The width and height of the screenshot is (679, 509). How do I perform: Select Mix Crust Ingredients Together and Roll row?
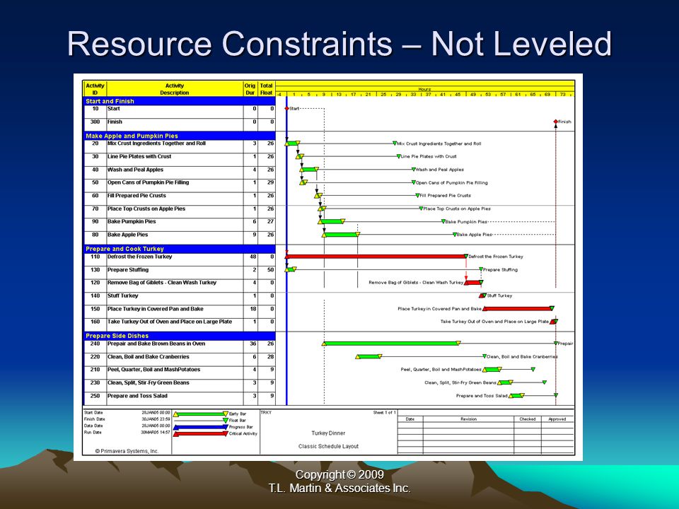(179, 146)
